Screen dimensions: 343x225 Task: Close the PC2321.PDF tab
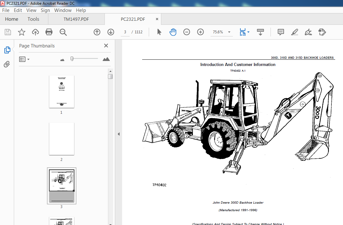coord(157,19)
